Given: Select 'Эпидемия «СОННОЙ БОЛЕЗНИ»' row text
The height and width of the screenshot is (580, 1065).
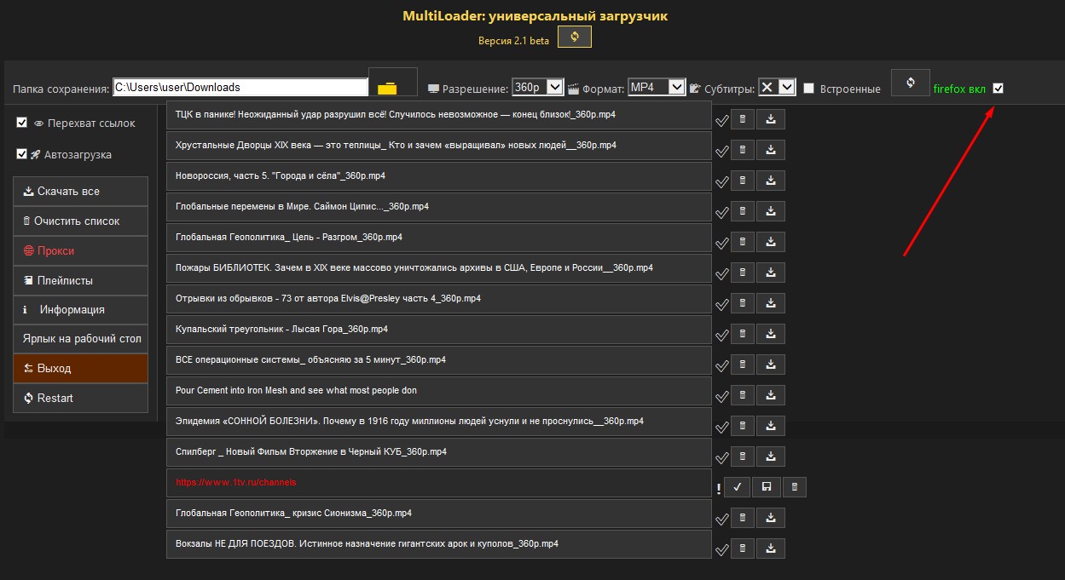Looking at the screenshot, I should pyautogui.click(x=409, y=421).
